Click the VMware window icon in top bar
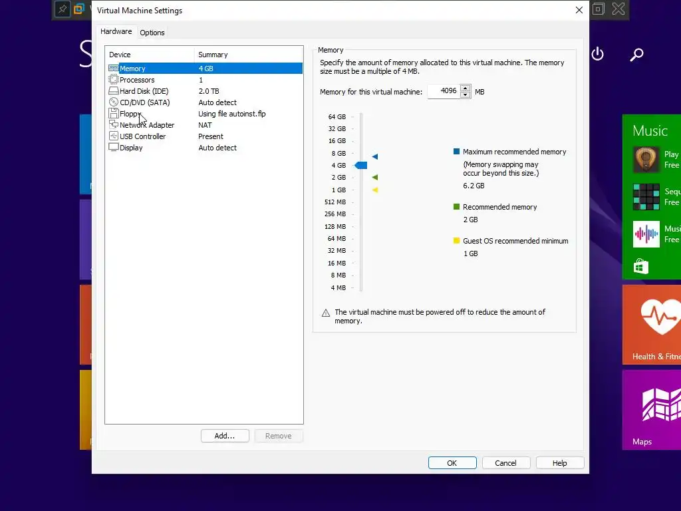Viewport: 681px width, 511px height. tap(79, 9)
